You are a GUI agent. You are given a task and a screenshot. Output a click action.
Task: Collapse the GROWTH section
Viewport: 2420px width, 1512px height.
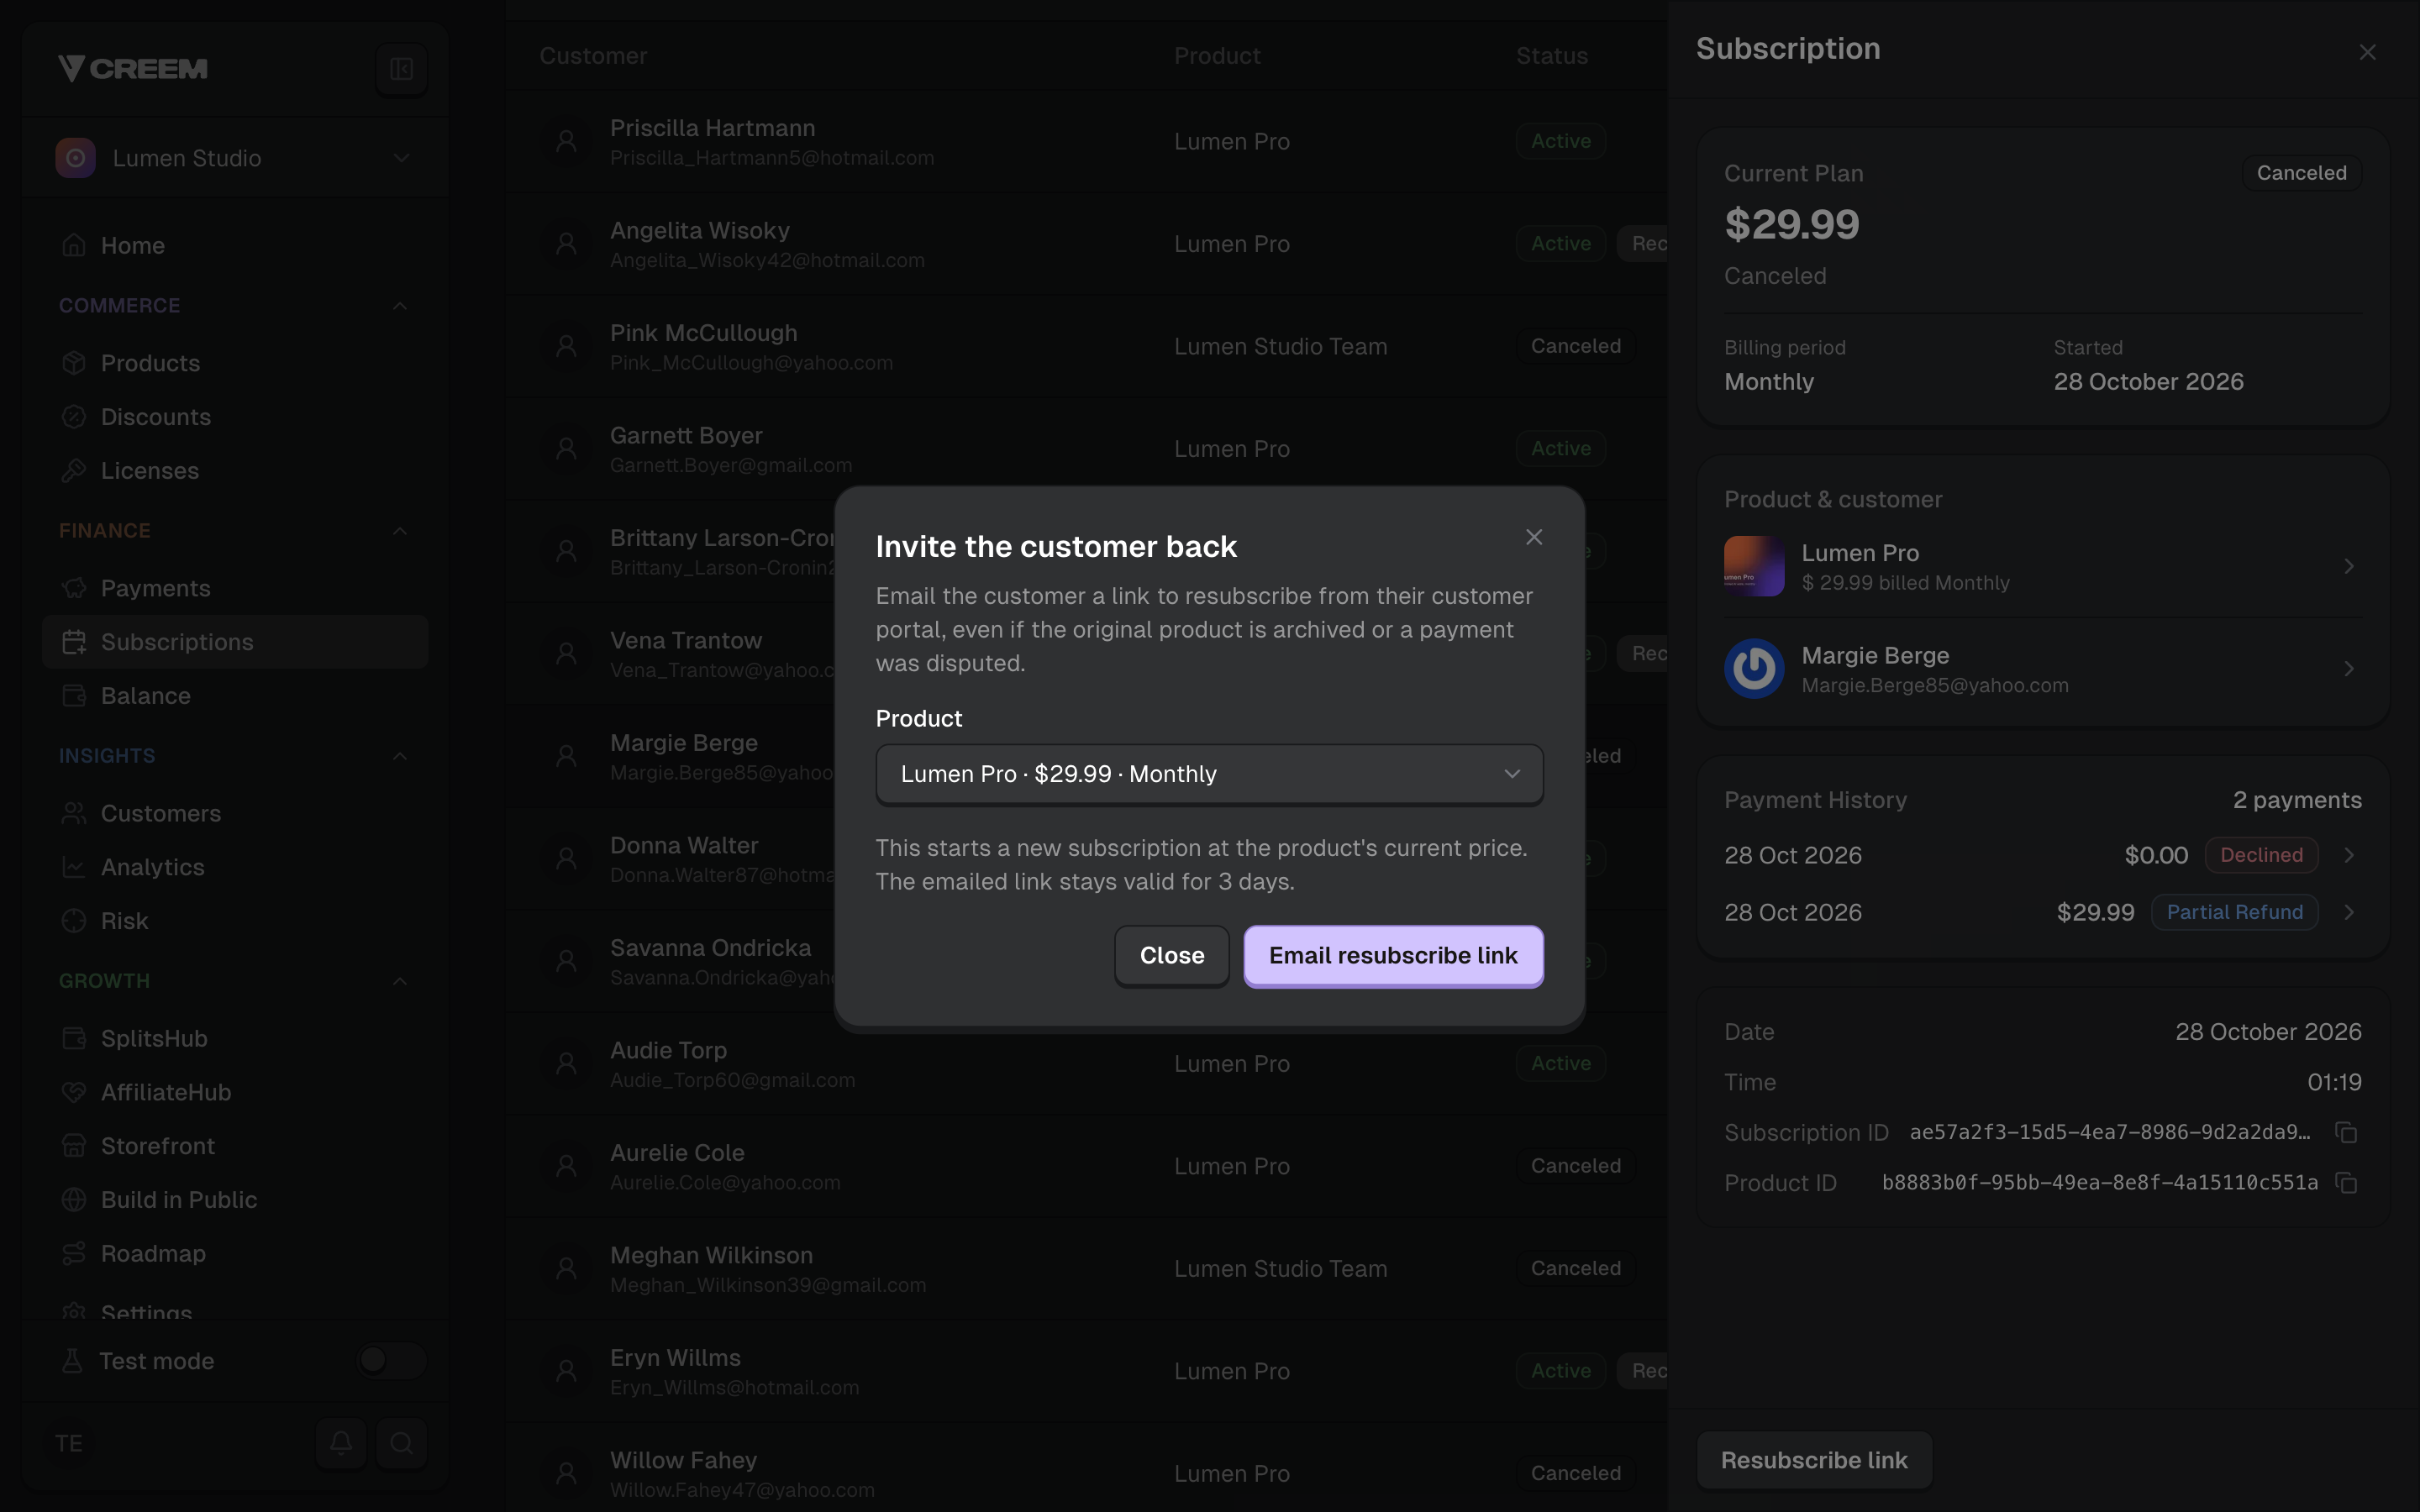400,981
